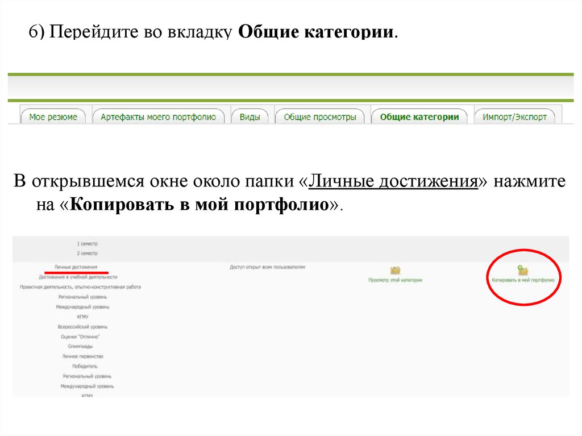Switch to the "Импорт/Экспорт" tab
The image size is (582, 436).
click(x=514, y=117)
